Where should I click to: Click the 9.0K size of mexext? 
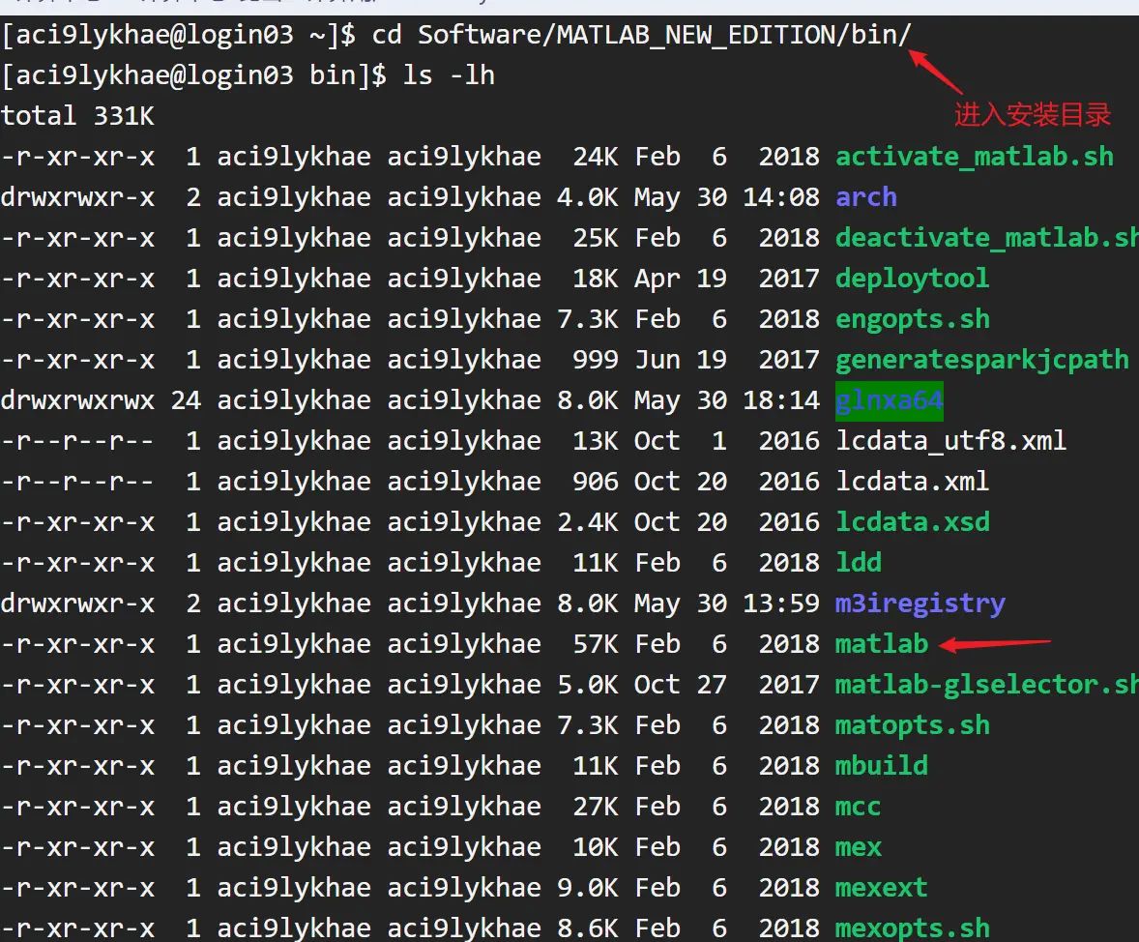point(589,888)
